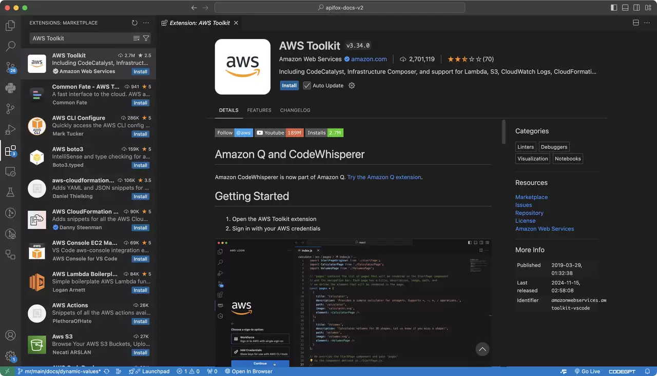Open Customize Layout icon in title bar
Image resolution: width=657 pixels, height=376 pixels.
pyautogui.click(x=649, y=8)
